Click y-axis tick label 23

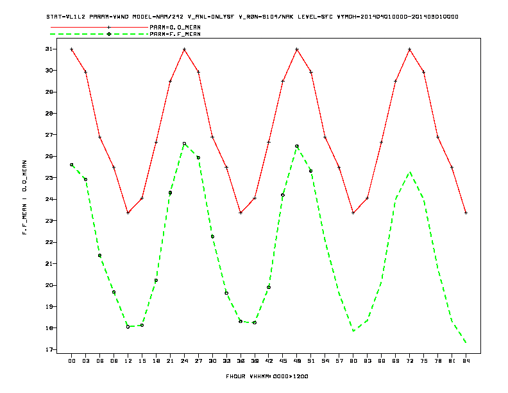(x=49, y=220)
